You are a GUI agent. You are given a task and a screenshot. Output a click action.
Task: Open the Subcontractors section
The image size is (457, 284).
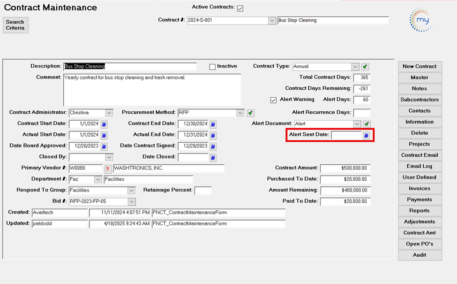(420, 100)
